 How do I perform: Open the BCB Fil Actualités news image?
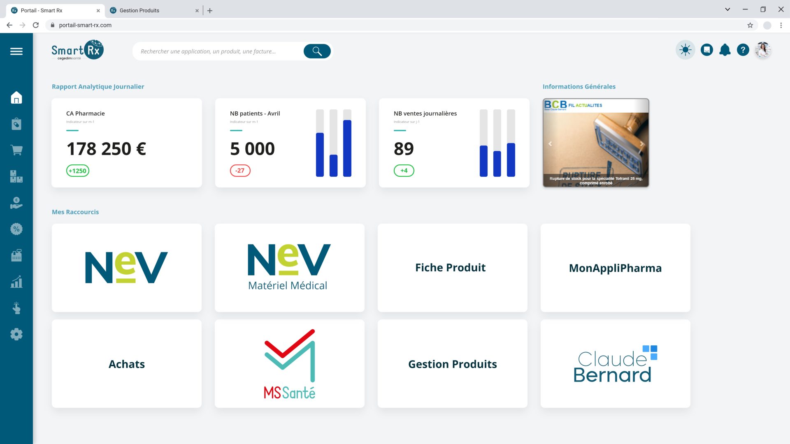(596, 143)
